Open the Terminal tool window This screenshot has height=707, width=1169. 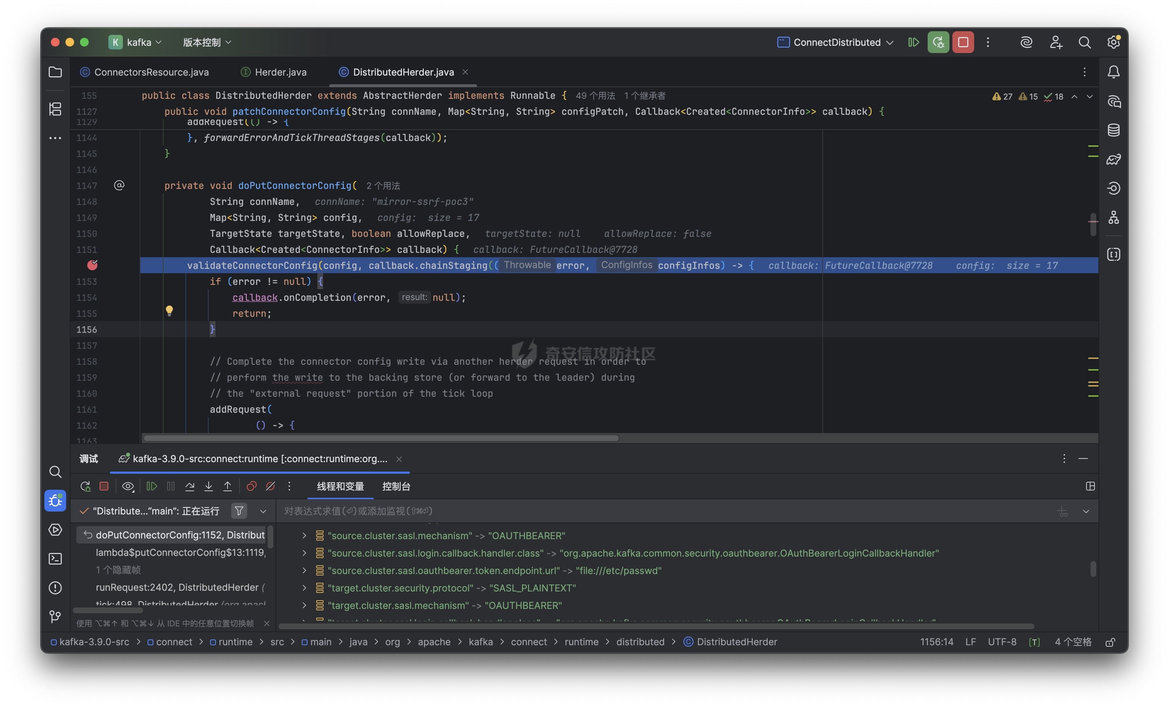pos(55,558)
